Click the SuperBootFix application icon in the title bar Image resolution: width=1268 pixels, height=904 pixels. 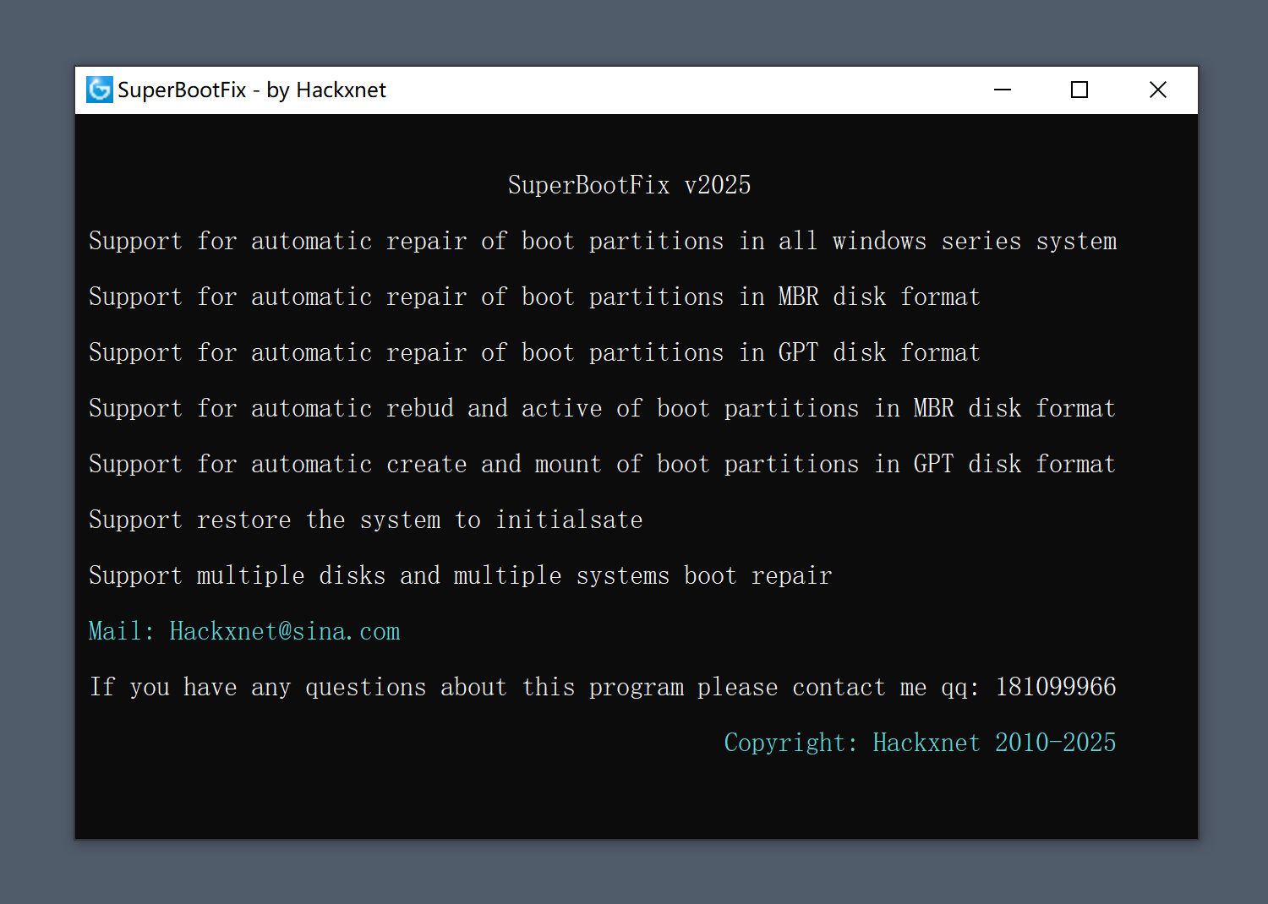point(99,90)
